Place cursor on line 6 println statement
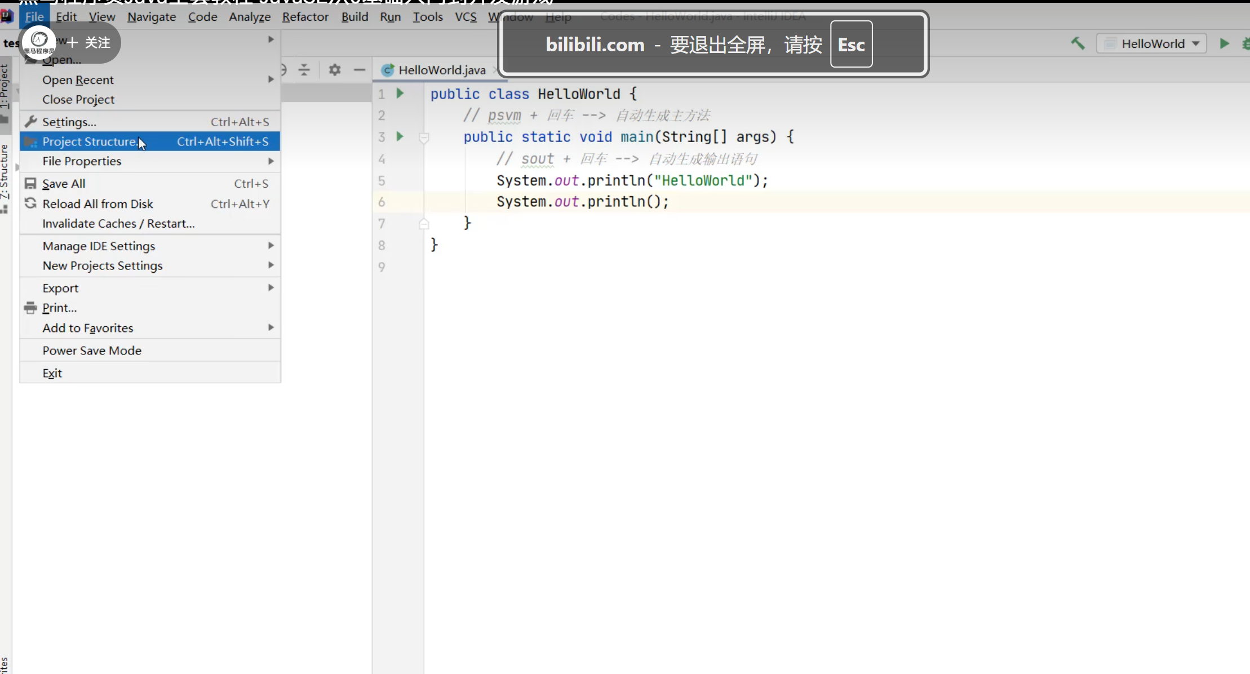This screenshot has height=674, width=1250. tap(582, 202)
